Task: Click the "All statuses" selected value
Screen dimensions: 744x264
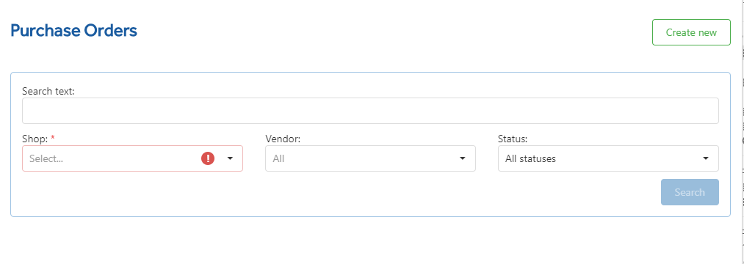Action: (x=530, y=159)
